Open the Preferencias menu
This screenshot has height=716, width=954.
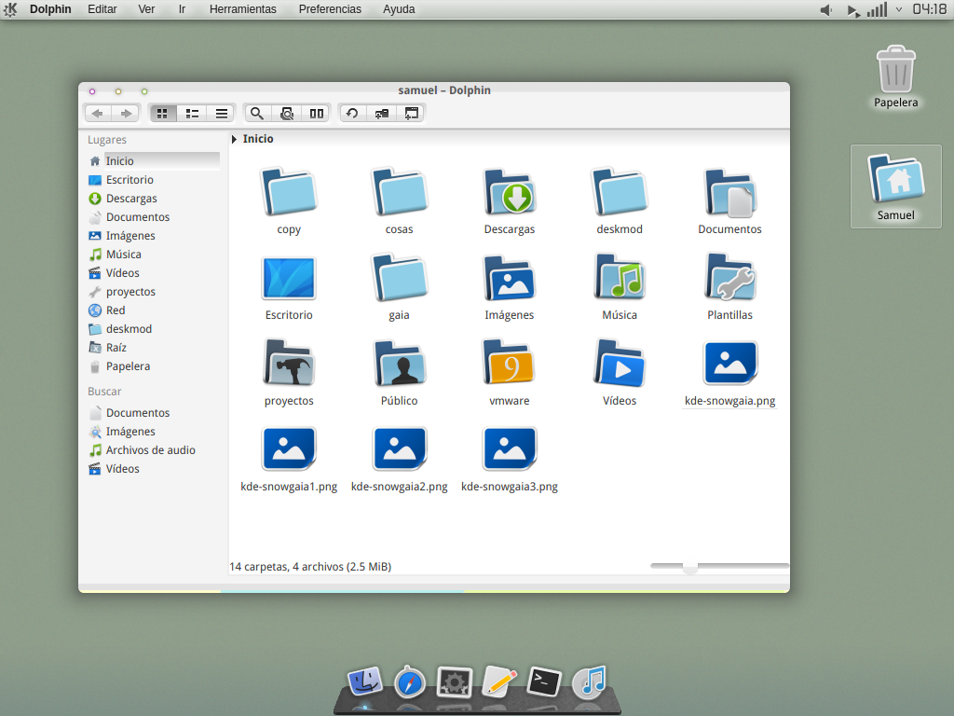point(330,9)
